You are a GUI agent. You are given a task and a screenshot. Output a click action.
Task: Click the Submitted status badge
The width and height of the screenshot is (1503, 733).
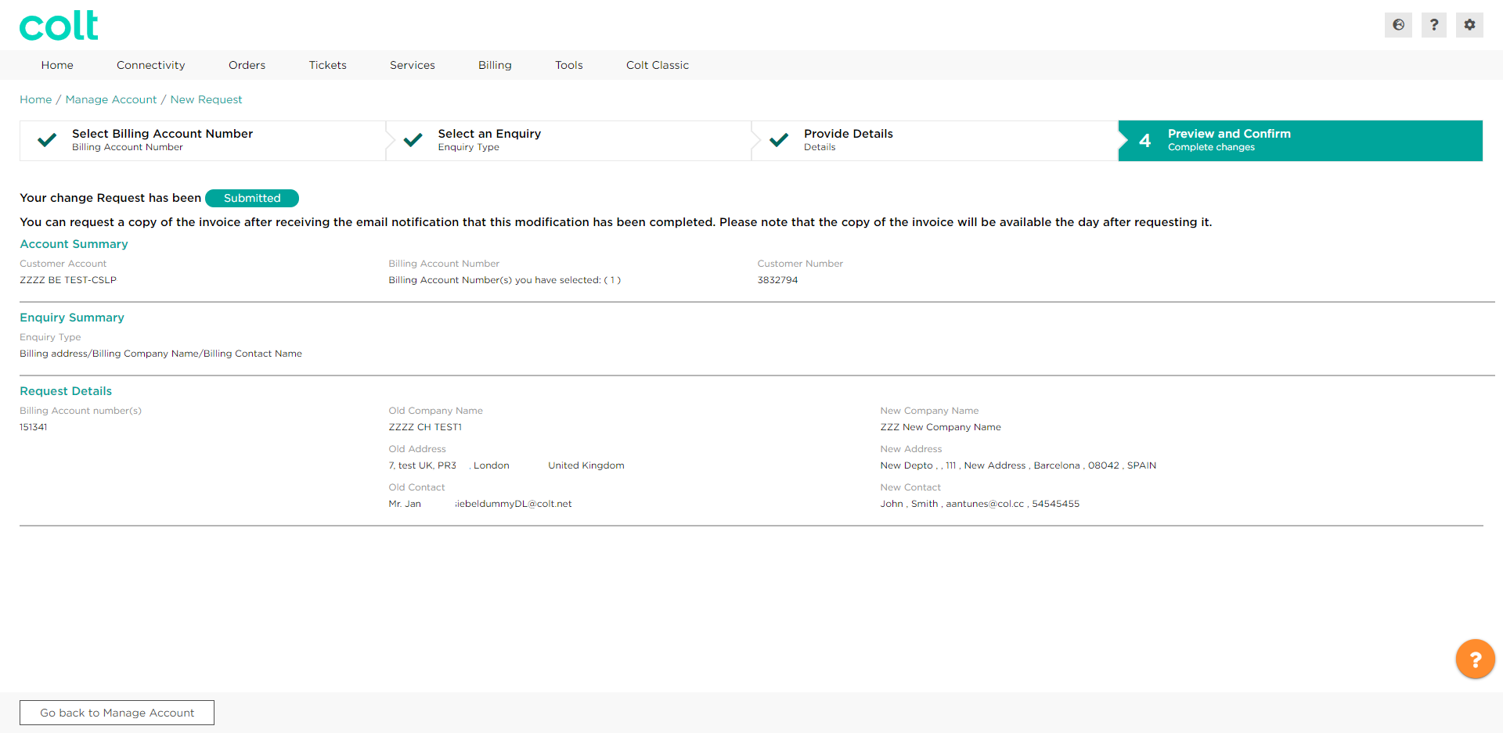coord(251,198)
